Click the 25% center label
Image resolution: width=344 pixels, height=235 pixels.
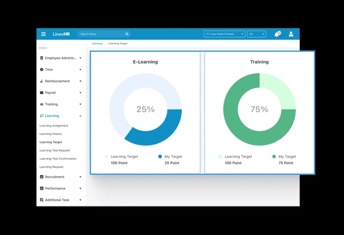[x=145, y=109]
